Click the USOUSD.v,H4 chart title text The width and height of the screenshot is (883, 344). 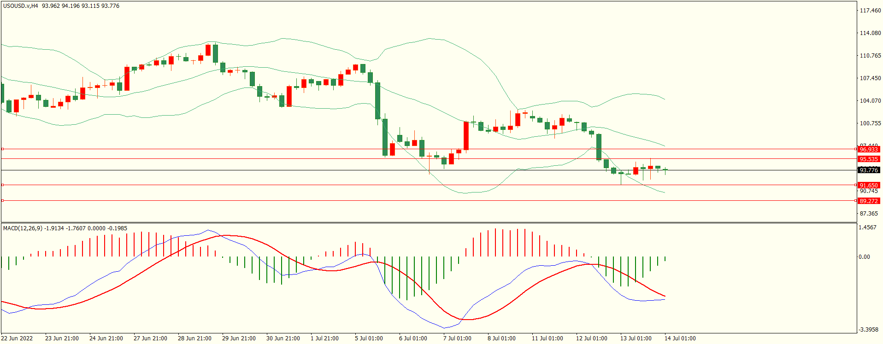pyautogui.click(x=21, y=6)
